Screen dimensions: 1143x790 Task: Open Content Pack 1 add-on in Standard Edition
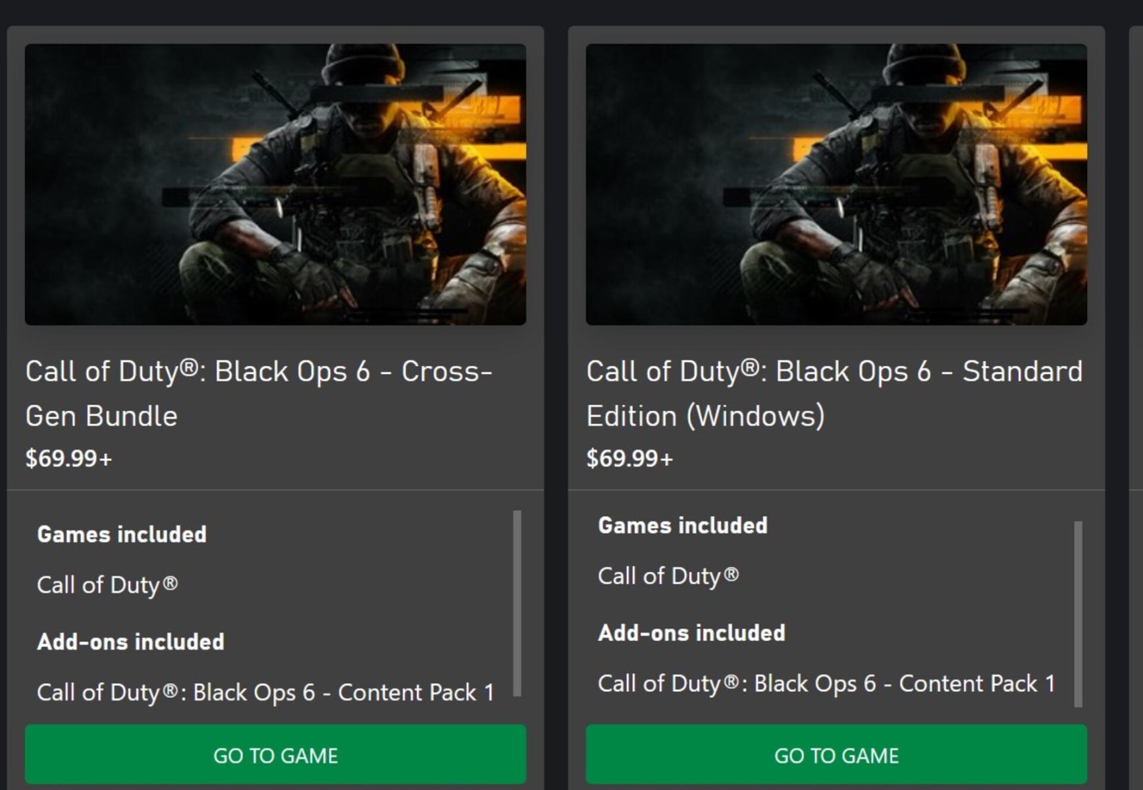pos(826,684)
